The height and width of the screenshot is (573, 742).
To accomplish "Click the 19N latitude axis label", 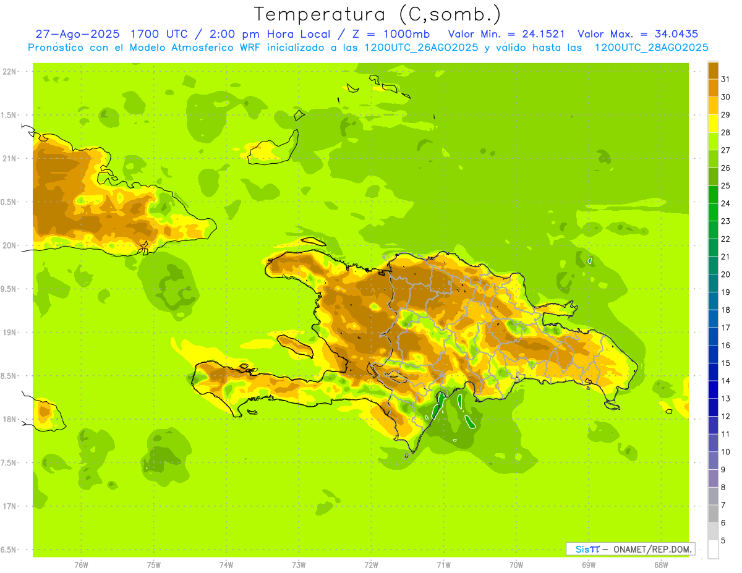I will click(x=10, y=332).
